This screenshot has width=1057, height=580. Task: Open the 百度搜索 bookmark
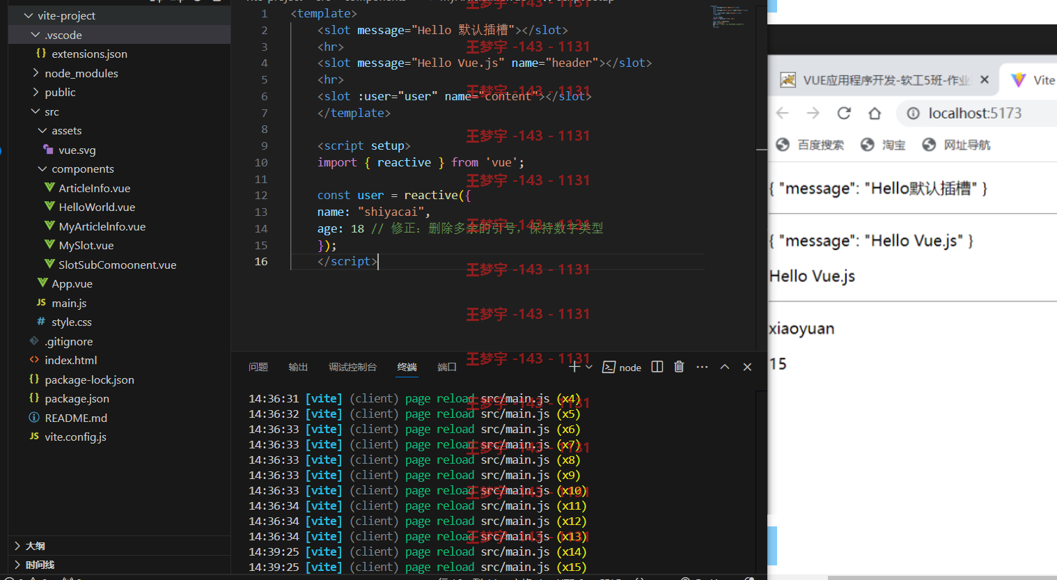click(810, 145)
